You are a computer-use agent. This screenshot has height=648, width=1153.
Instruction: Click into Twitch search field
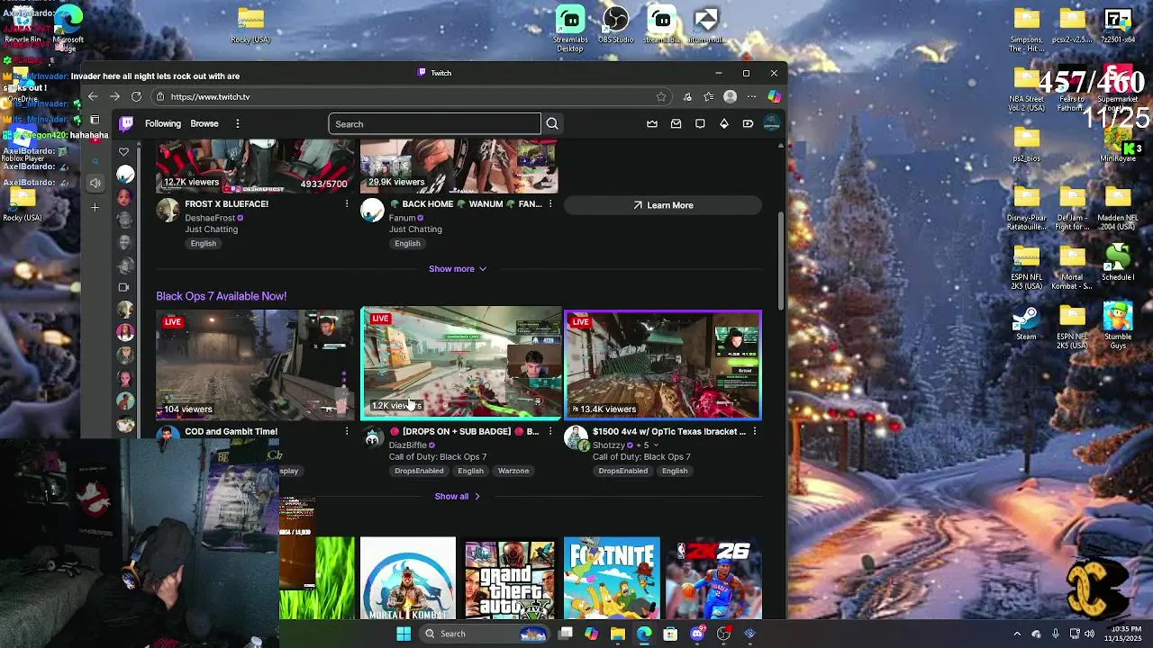click(x=434, y=124)
